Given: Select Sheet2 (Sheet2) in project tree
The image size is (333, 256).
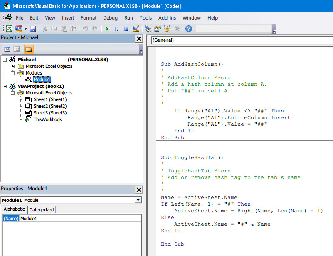Looking at the screenshot, I should pos(50,106).
